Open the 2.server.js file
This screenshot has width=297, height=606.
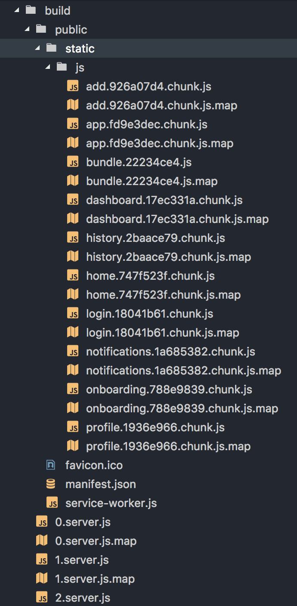[x=83, y=598]
